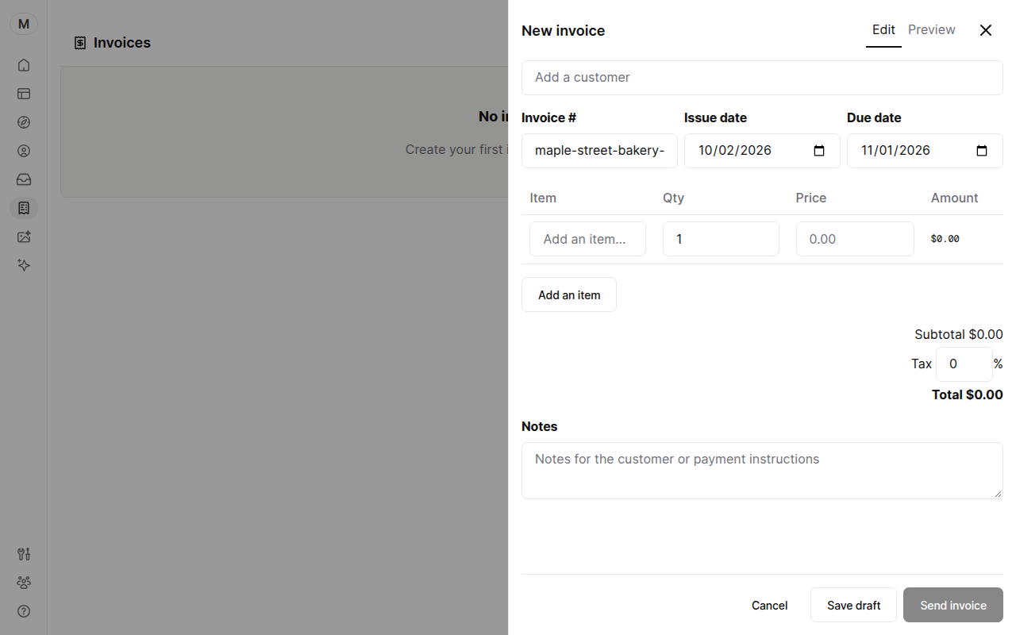The height and width of the screenshot is (635, 1016).
Task: Click the Send invoice button
Action: pyautogui.click(x=953, y=605)
